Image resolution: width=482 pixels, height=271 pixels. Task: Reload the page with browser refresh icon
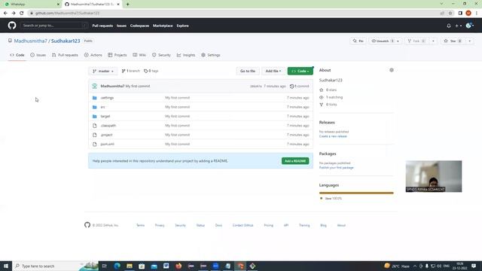(22, 14)
